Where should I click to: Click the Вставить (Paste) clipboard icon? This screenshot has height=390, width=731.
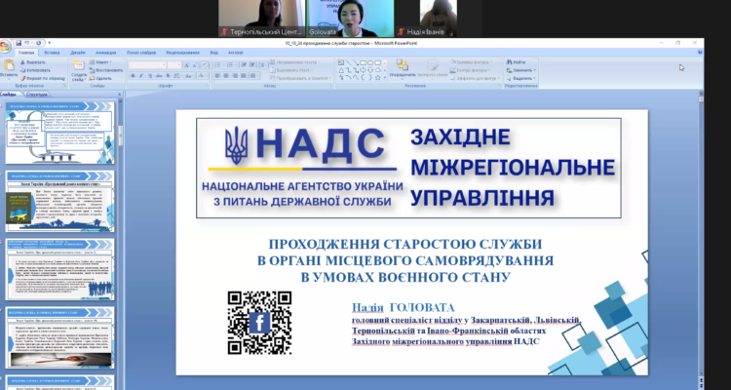pyautogui.click(x=9, y=65)
